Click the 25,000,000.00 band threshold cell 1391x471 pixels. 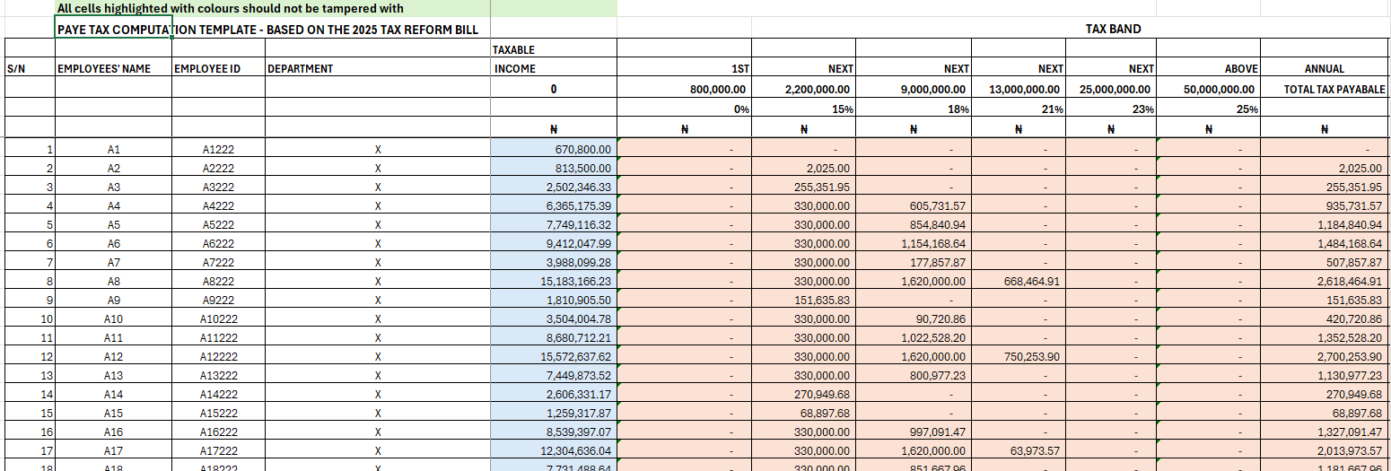point(1111,89)
